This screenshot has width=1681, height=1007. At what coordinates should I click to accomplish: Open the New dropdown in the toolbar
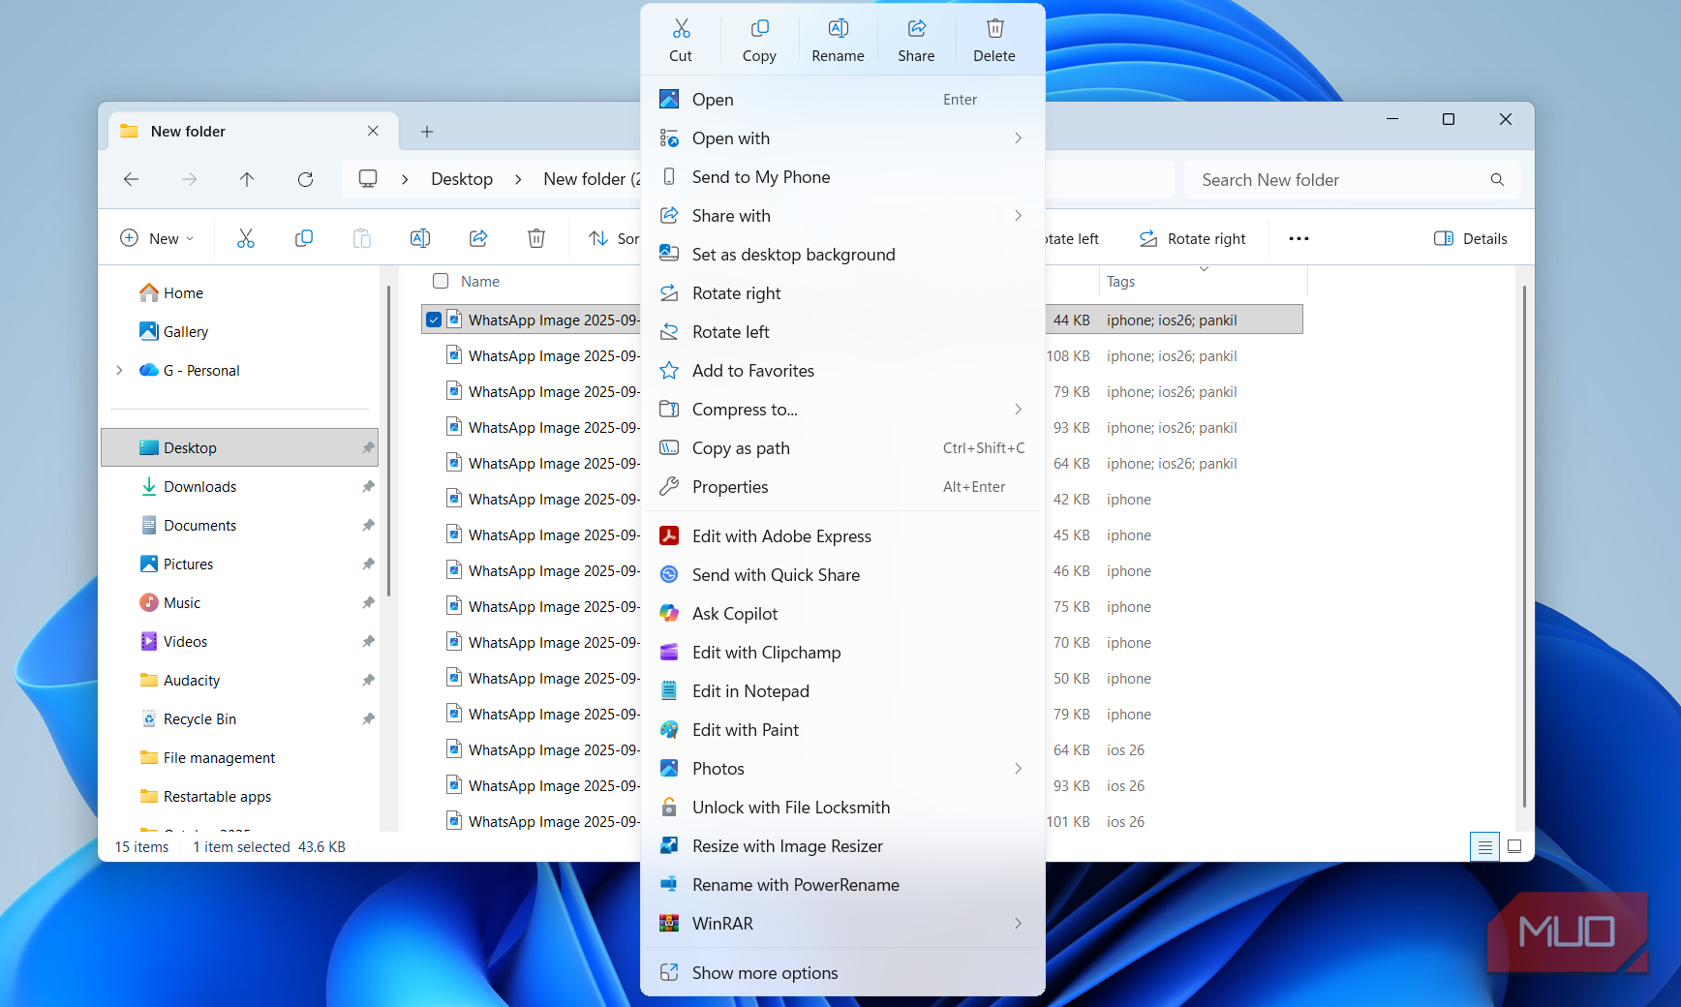(157, 237)
